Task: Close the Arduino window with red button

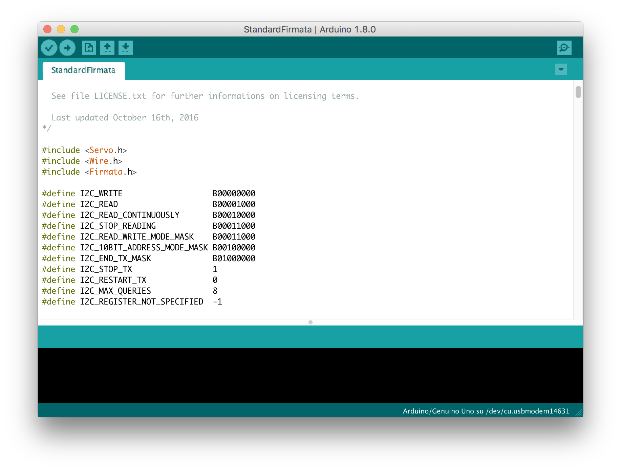Action: point(48,29)
